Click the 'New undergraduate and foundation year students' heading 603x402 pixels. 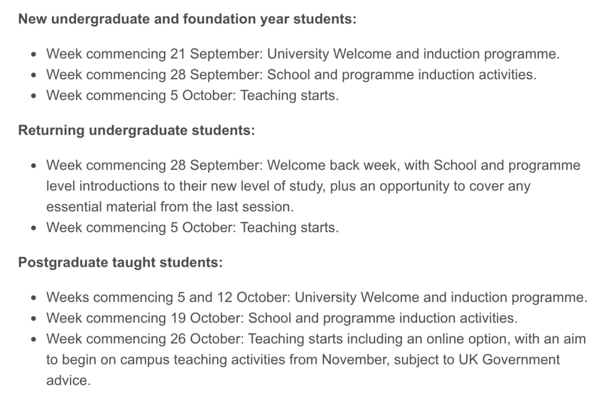click(187, 19)
